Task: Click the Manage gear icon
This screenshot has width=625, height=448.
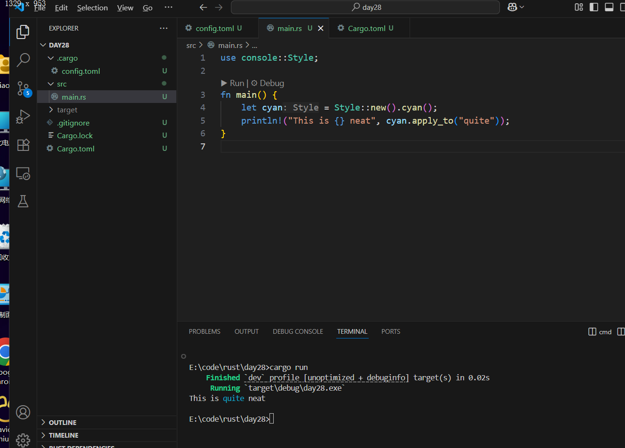Action: point(23,440)
